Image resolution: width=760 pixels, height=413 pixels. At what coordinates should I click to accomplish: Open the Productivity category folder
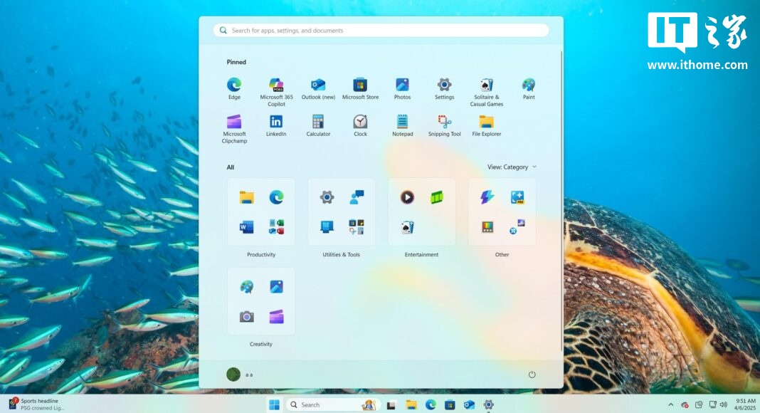pyautogui.click(x=261, y=211)
